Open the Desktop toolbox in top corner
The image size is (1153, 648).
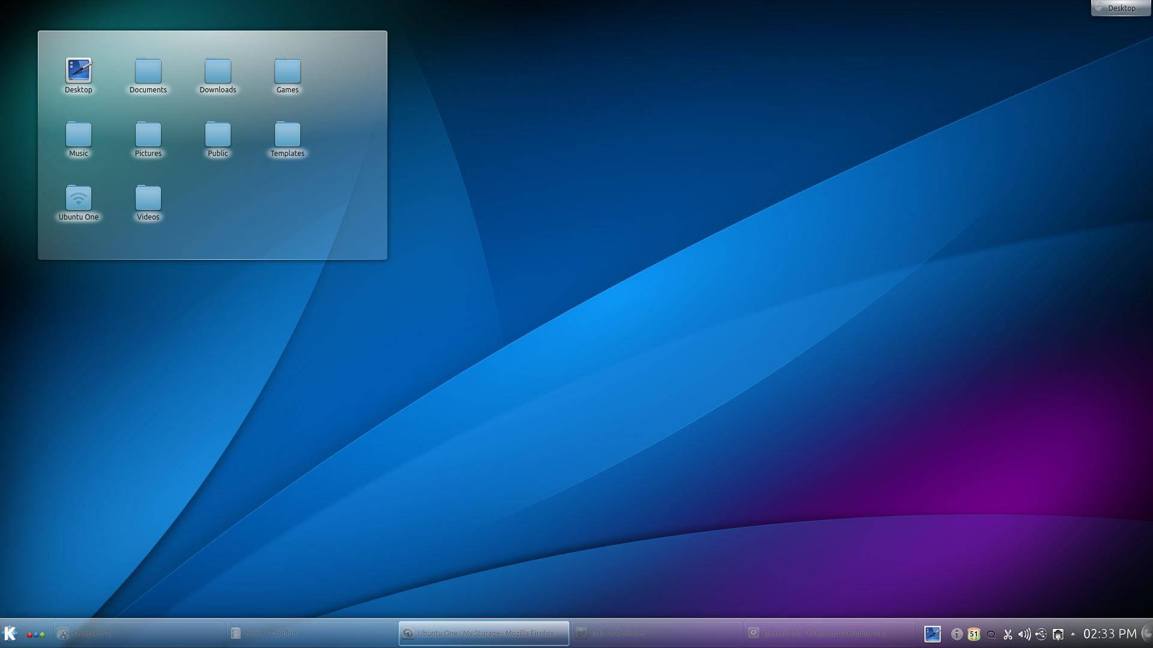click(1121, 8)
